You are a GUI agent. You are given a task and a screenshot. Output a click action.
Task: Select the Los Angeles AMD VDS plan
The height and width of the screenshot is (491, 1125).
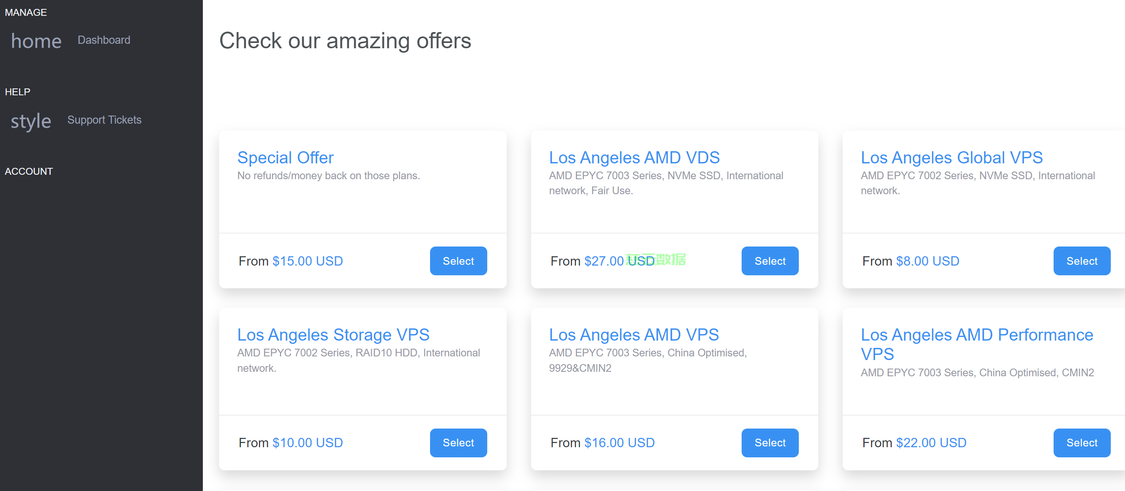(770, 261)
